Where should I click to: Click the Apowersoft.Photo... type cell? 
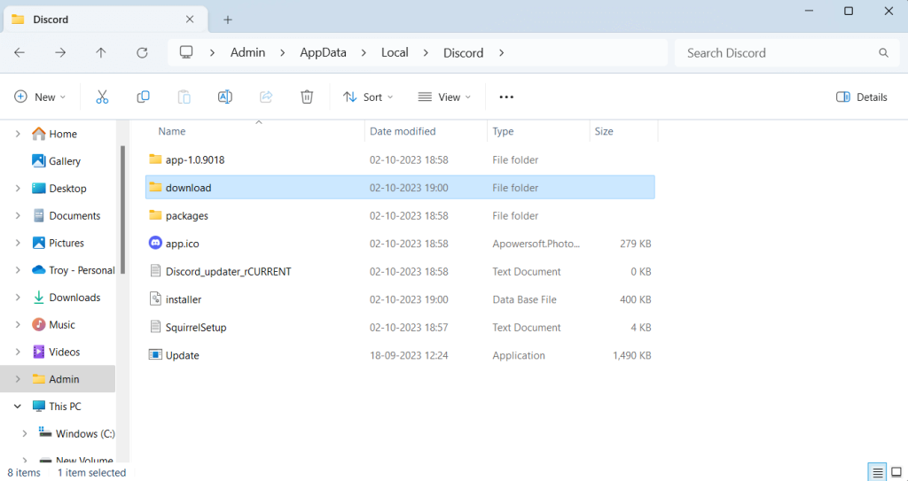click(536, 244)
